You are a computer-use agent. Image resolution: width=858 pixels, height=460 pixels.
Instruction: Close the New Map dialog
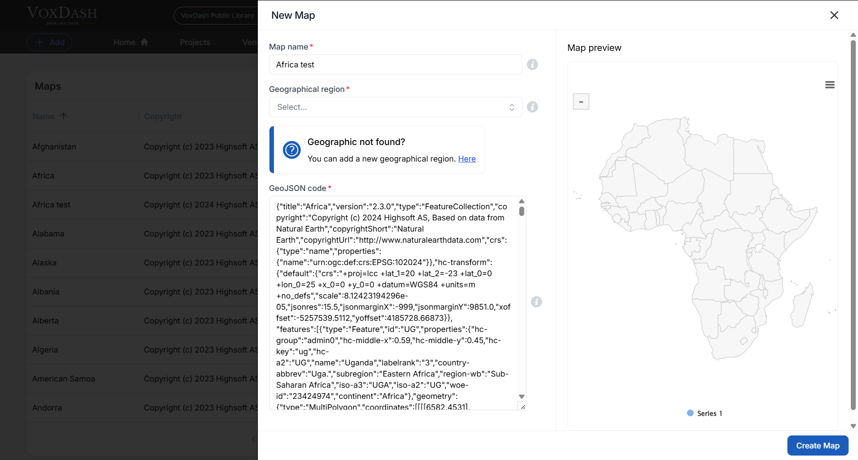pyautogui.click(x=834, y=15)
